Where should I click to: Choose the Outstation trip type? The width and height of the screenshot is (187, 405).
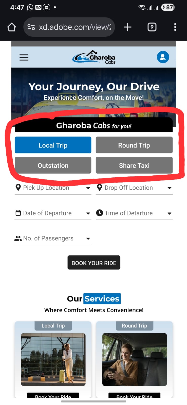point(53,166)
